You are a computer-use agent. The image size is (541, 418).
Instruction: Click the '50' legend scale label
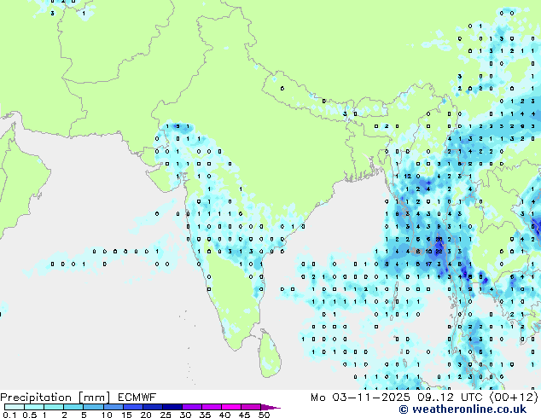tap(265, 415)
